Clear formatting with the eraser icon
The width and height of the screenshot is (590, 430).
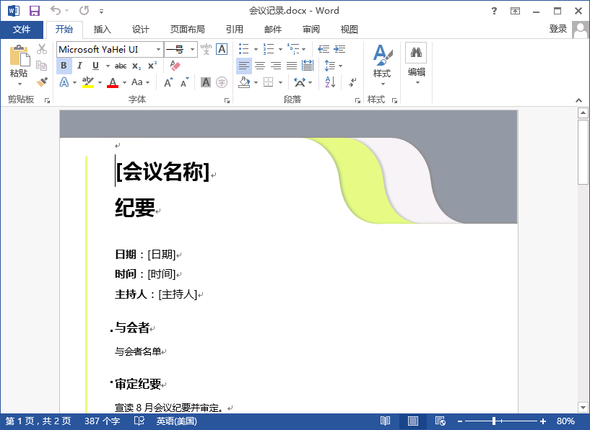tap(175, 66)
